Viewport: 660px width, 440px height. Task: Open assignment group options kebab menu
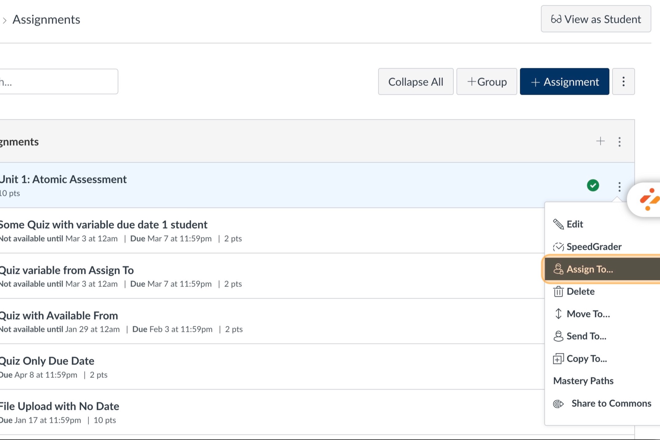tap(619, 142)
